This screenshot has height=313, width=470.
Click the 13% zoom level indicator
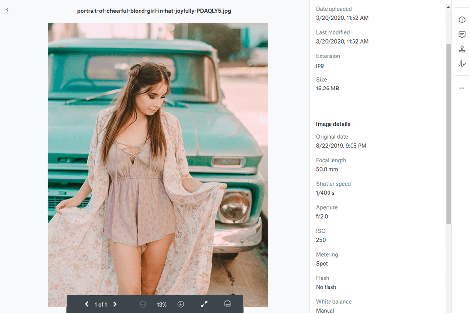pos(162,304)
